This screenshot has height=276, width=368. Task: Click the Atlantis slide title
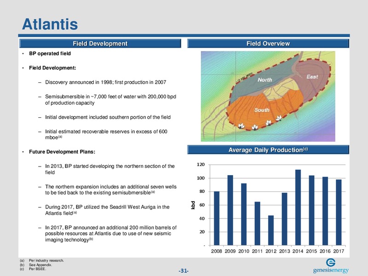(50, 24)
